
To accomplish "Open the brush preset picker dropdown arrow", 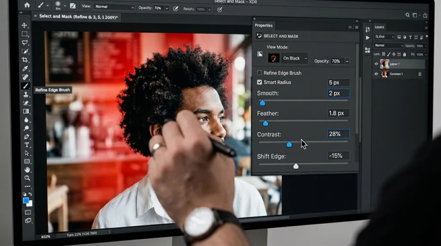I will (x=65, y=6).
